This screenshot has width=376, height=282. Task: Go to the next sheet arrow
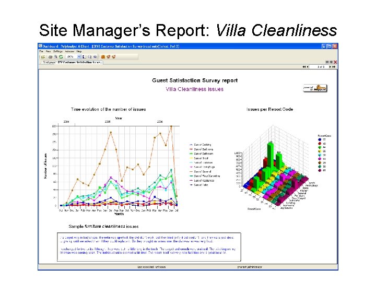pyautogui.click(x=330, y=67)
